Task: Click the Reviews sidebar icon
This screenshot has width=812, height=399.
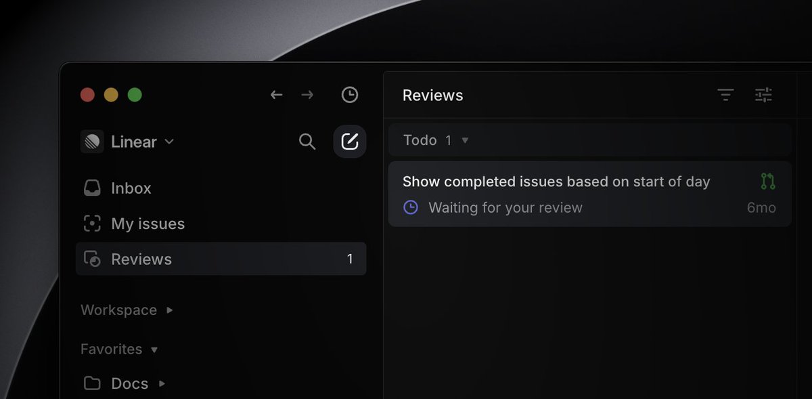Action: pyautogui.click(x=92, y=259)
